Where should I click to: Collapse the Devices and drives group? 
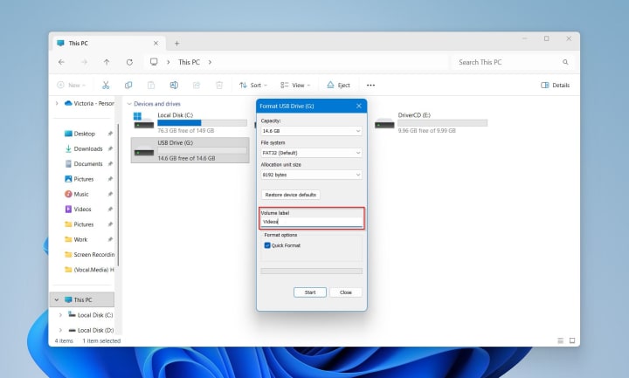(x=129, y=104)
